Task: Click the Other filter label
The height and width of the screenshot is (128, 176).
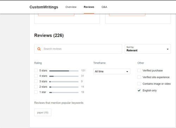Action: (140, 63)
